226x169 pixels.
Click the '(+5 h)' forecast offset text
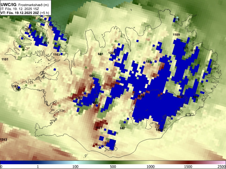coord(44,13)
